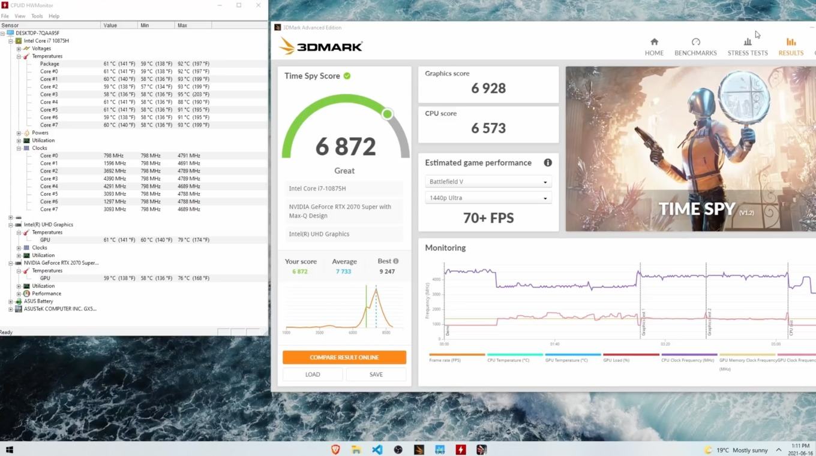The image size is (816, 456).
Task: Click the Graphics score value 6 928
Action: pyautogui.click(x=488, y=88)
